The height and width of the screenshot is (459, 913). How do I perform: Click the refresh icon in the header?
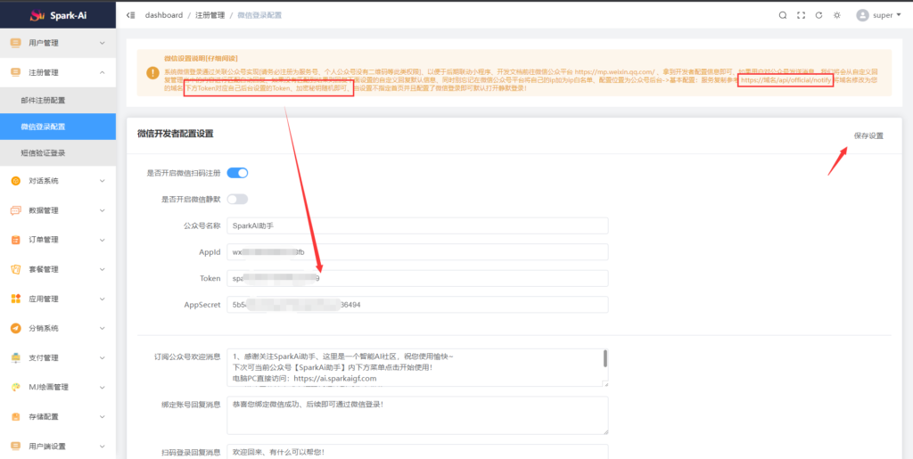(818, 15)
